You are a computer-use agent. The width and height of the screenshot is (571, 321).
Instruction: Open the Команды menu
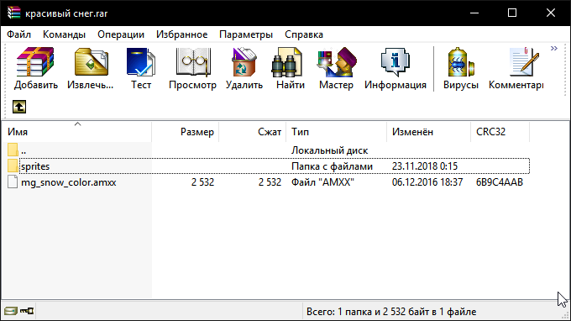[x=64, y=34]
